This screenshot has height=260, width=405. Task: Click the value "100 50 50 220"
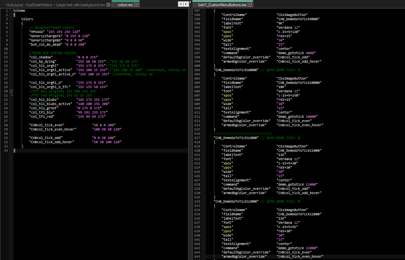pos(107,130)
